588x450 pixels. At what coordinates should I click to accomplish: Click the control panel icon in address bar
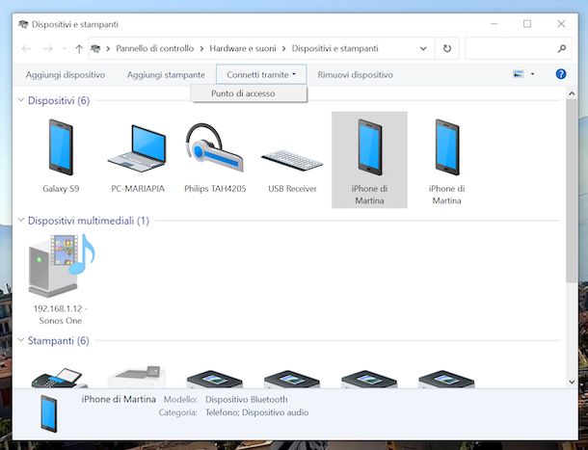pyautogui.click(x=95, y=48)
